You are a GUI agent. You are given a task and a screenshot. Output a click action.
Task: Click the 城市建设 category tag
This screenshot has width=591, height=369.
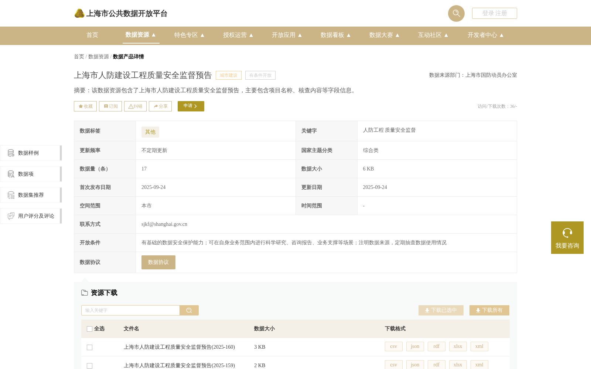[229, 75]
